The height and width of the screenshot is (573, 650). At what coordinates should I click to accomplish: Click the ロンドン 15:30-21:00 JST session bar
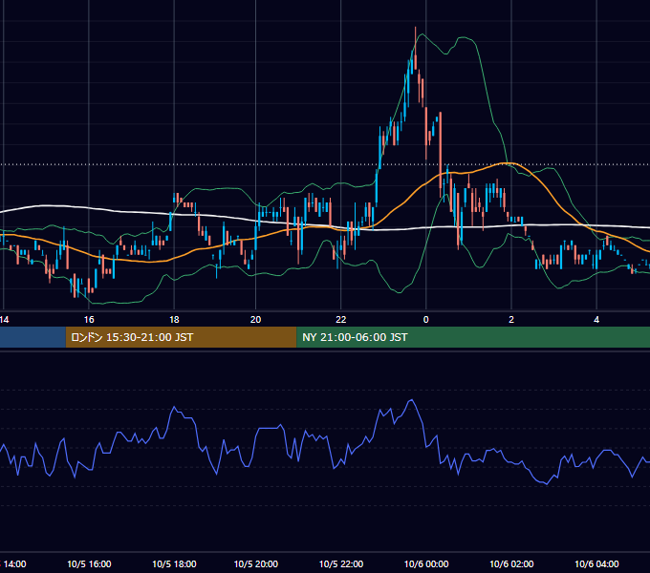(182, 337)
